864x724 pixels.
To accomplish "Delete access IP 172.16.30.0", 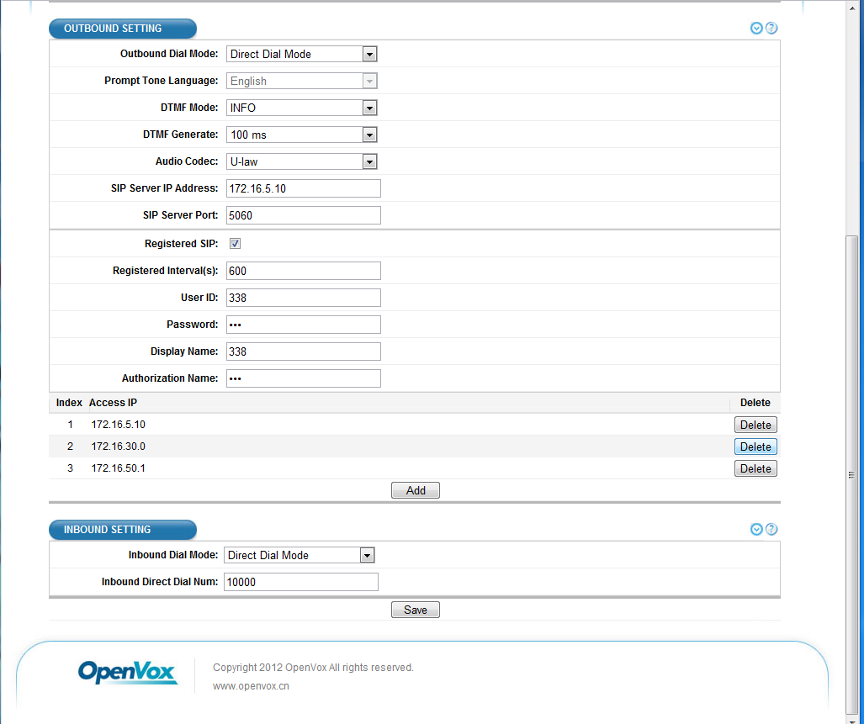I will pos(755,447).
